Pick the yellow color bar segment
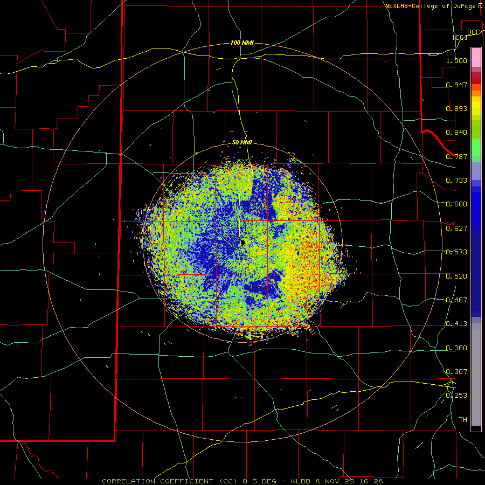This screenshot has height=485, width=485. pyautogui.click(x=476, y=106)
